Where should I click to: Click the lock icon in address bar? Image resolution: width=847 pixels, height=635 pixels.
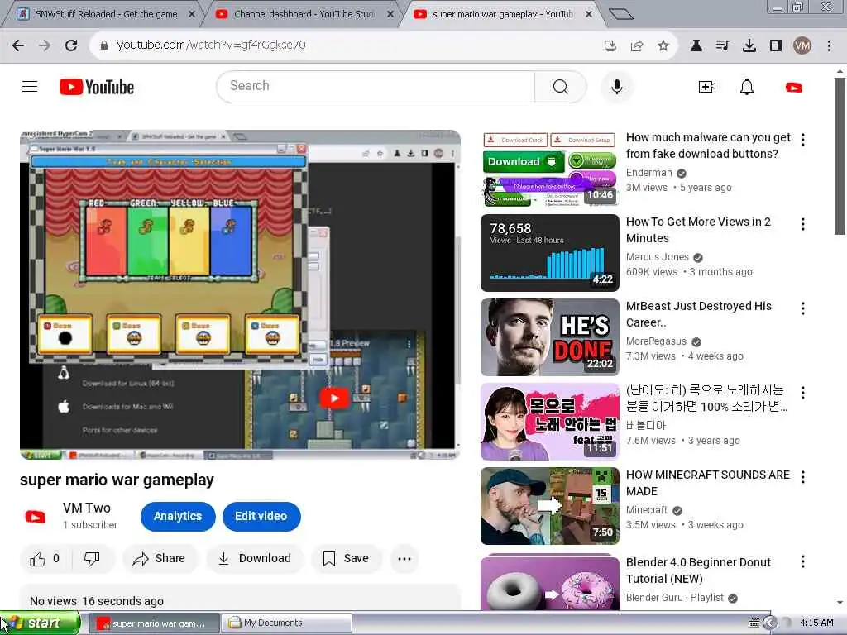pos(103,45)
